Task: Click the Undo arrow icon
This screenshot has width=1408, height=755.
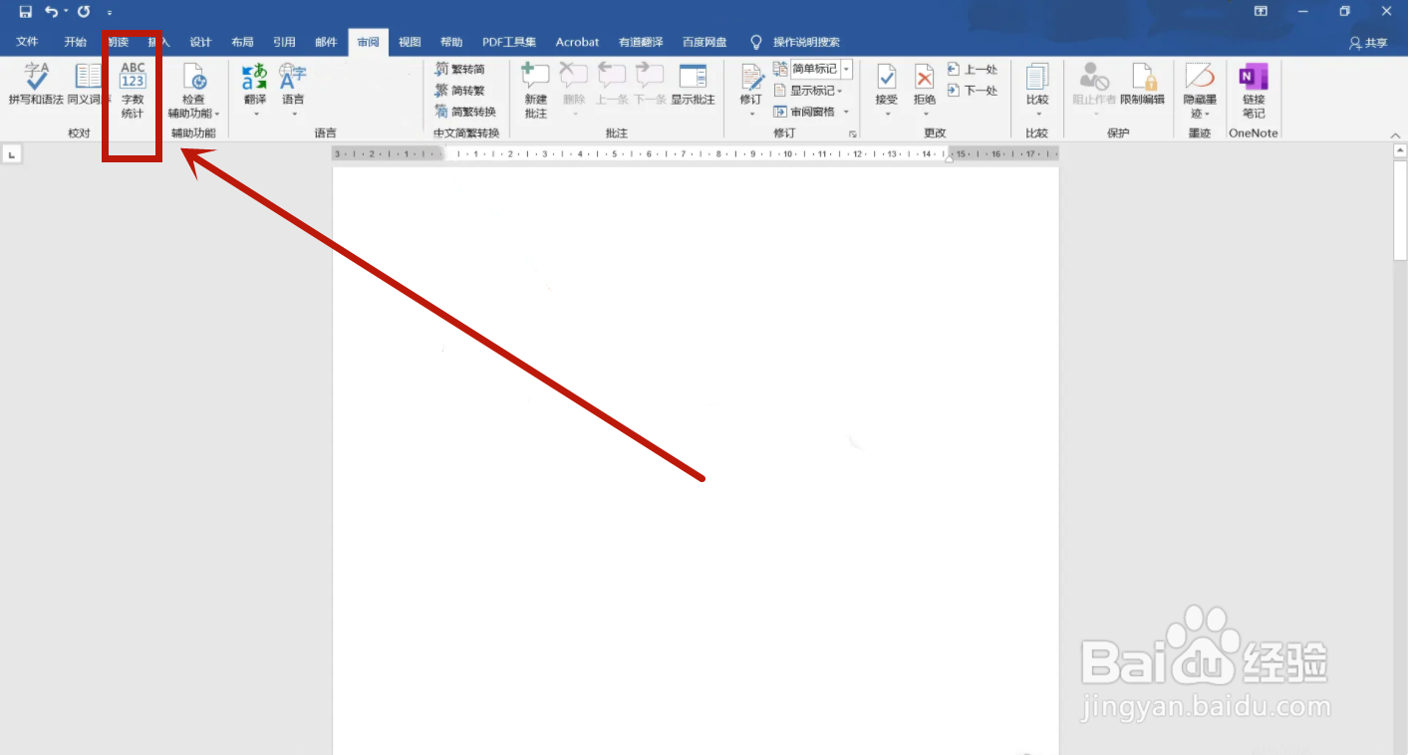Action: (x=51, y=11)
